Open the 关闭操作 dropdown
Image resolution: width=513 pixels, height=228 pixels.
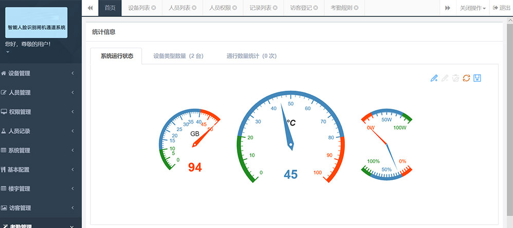(472, 8)
